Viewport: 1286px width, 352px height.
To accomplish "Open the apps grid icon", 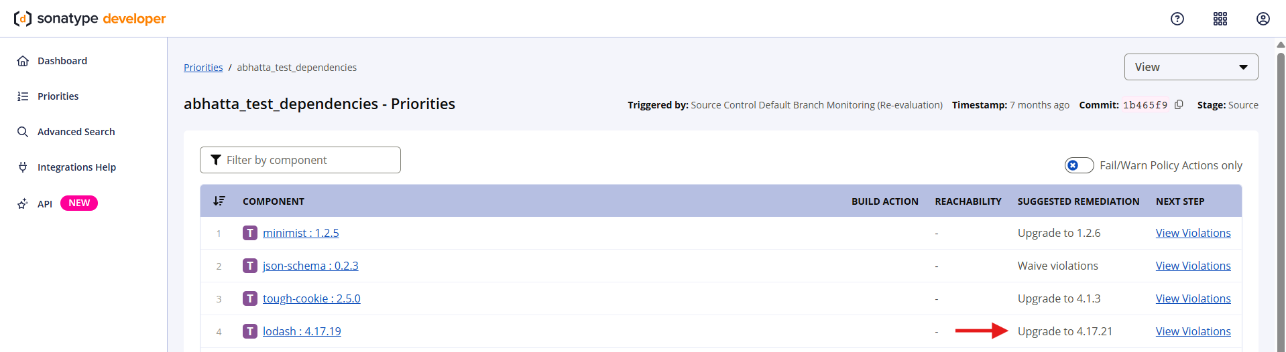I will [x=1220, y=19].
